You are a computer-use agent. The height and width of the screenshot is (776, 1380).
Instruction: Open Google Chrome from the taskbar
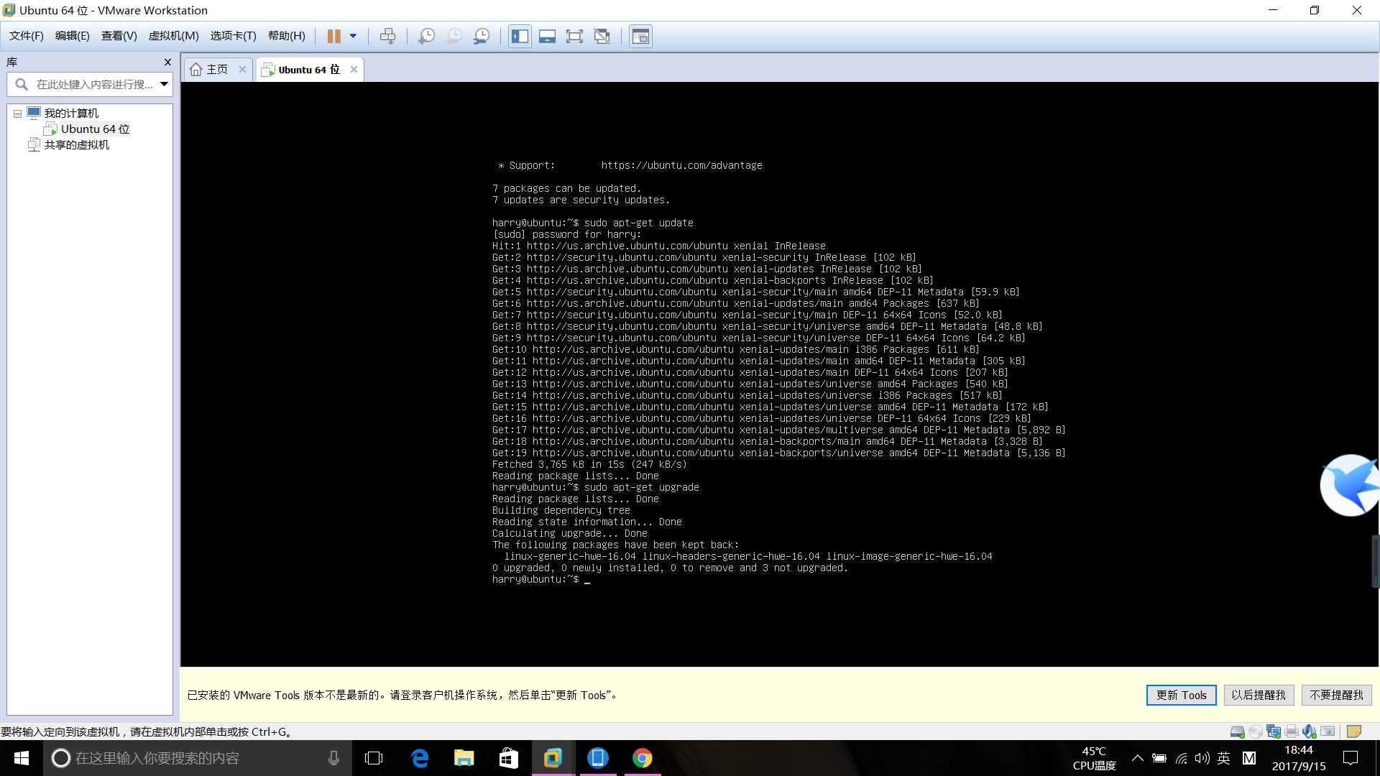[643, 758]
